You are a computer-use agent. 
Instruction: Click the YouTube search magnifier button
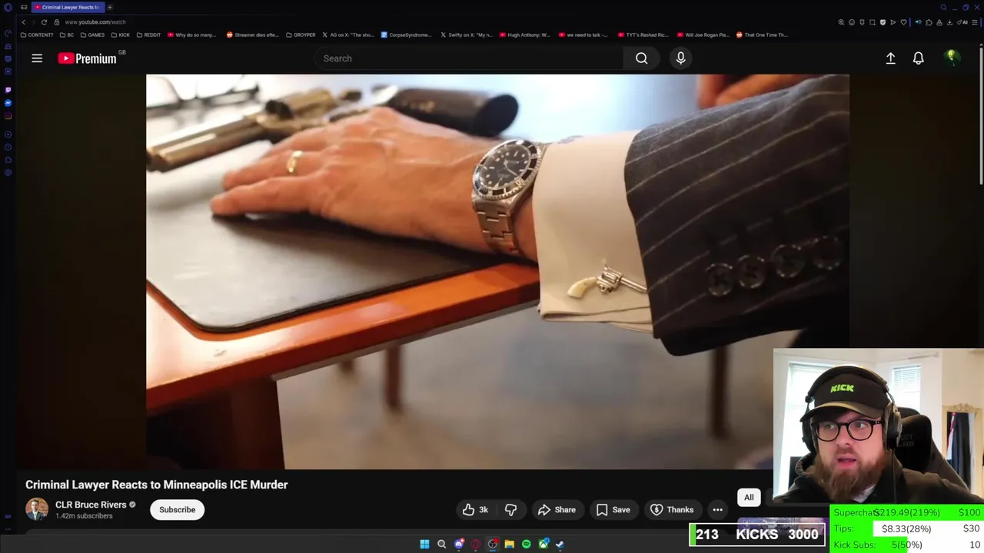click(641, 58)
